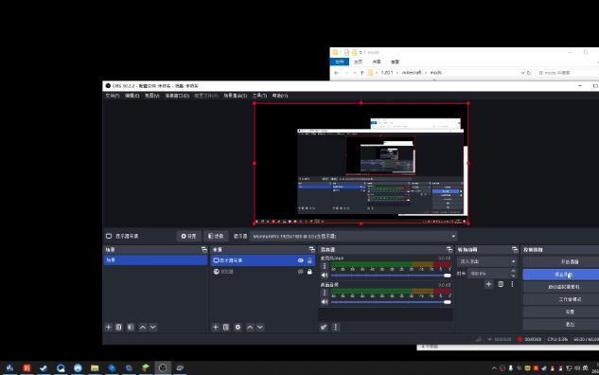Open 场景集合(S) menu in OBS

point(236,96)
